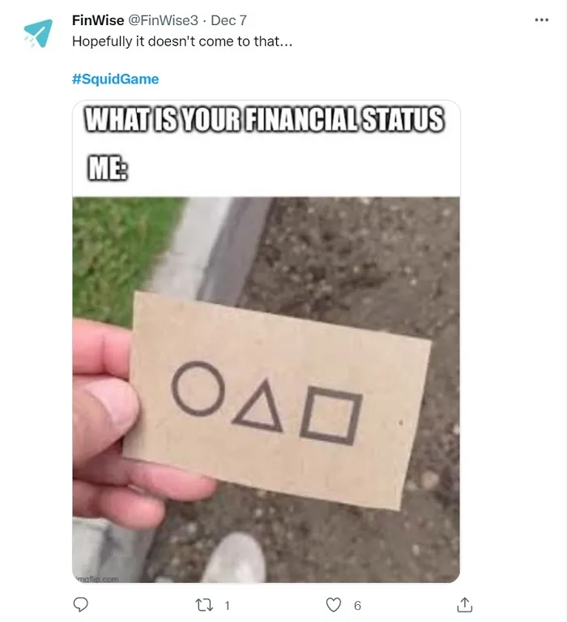Click the triangle symbol on the card

pos(259,407)
